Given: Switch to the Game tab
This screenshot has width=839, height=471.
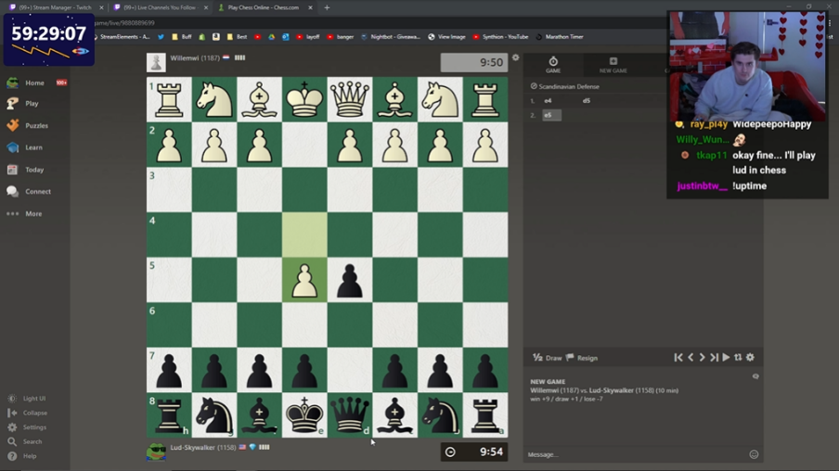Looking at the screenshot, I should [553, 65].
